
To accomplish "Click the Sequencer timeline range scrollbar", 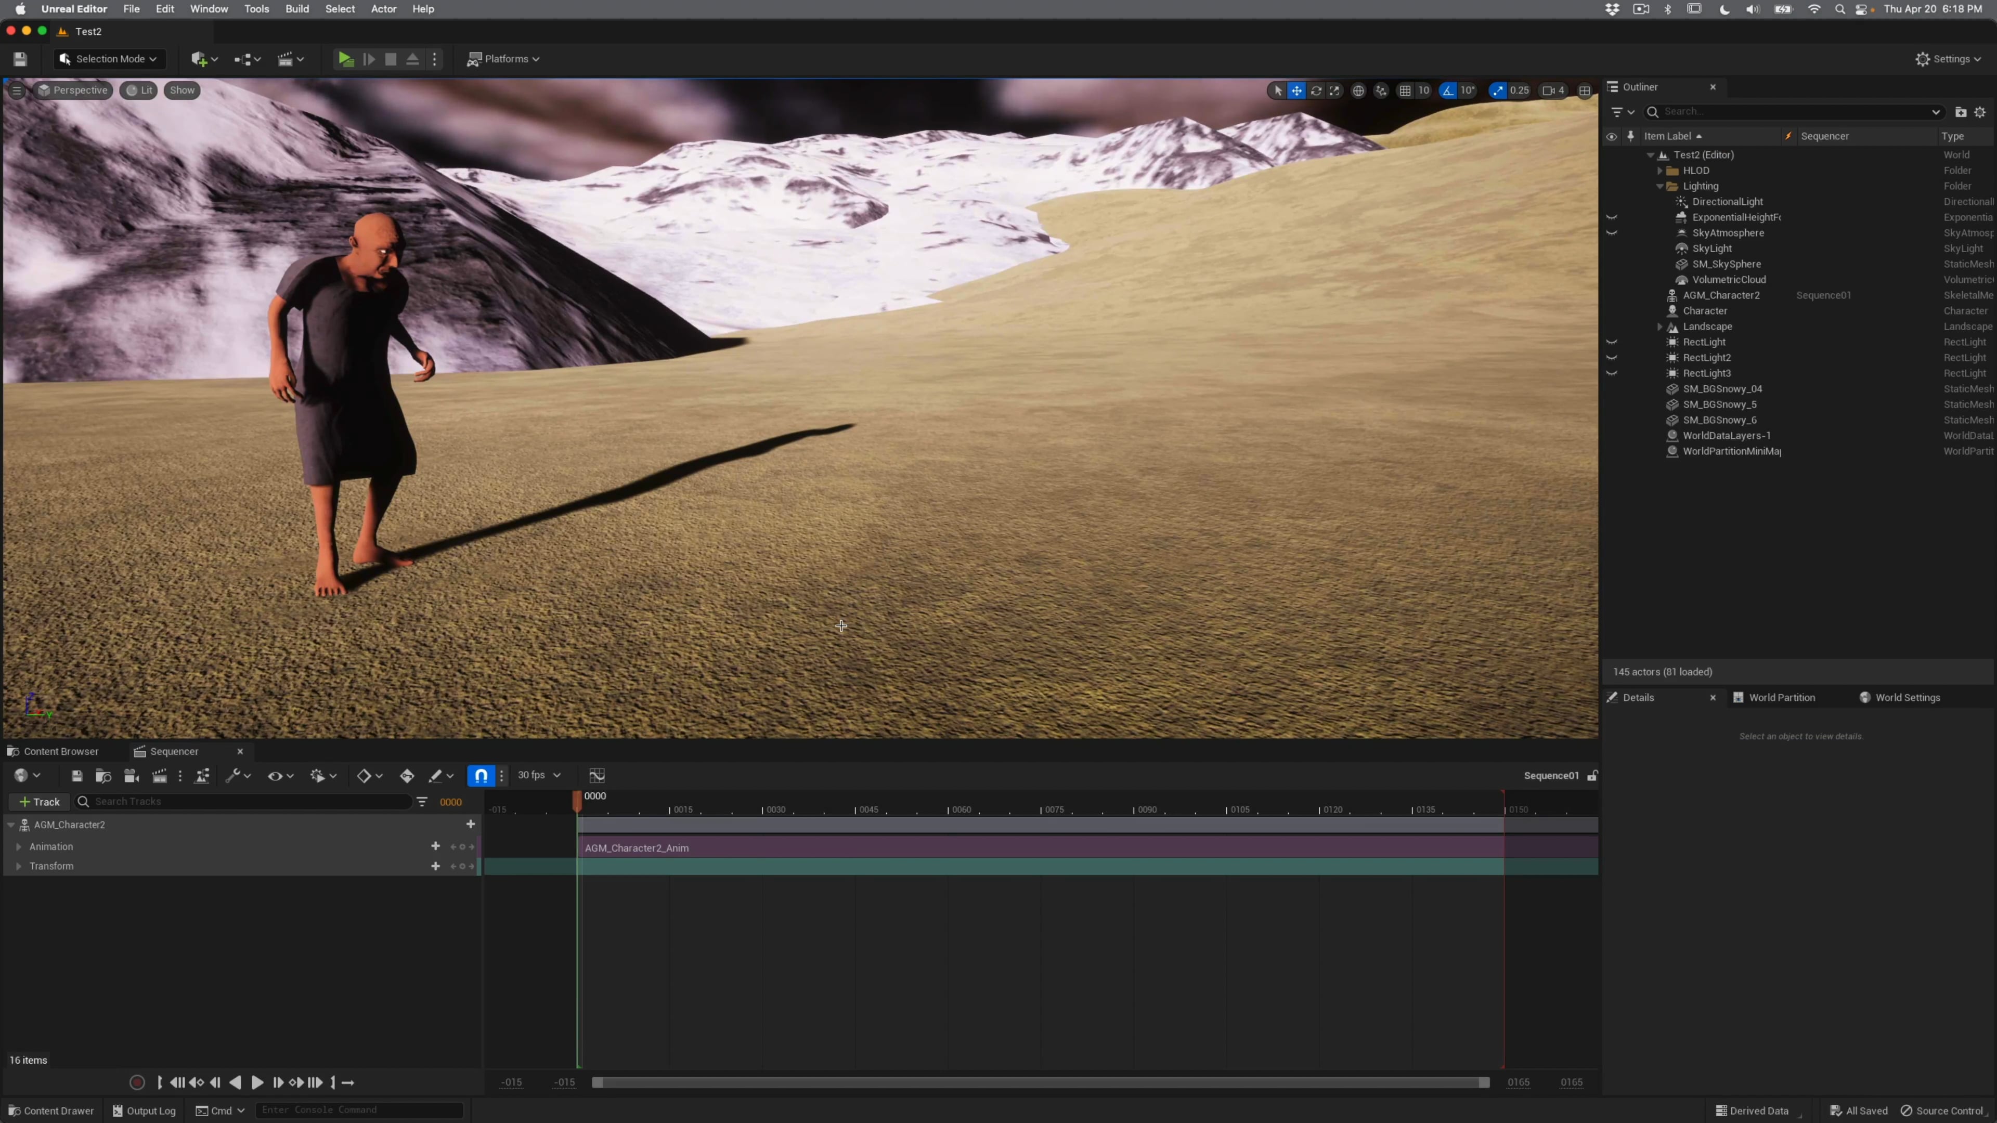I will coord(1040,1082).
